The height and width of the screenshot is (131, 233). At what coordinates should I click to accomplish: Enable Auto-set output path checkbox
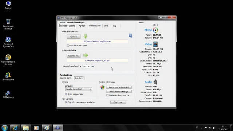pyautogui.click(x=68, y=45)
